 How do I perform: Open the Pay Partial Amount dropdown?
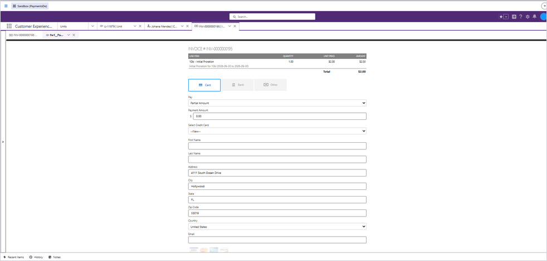pos(277,103)
